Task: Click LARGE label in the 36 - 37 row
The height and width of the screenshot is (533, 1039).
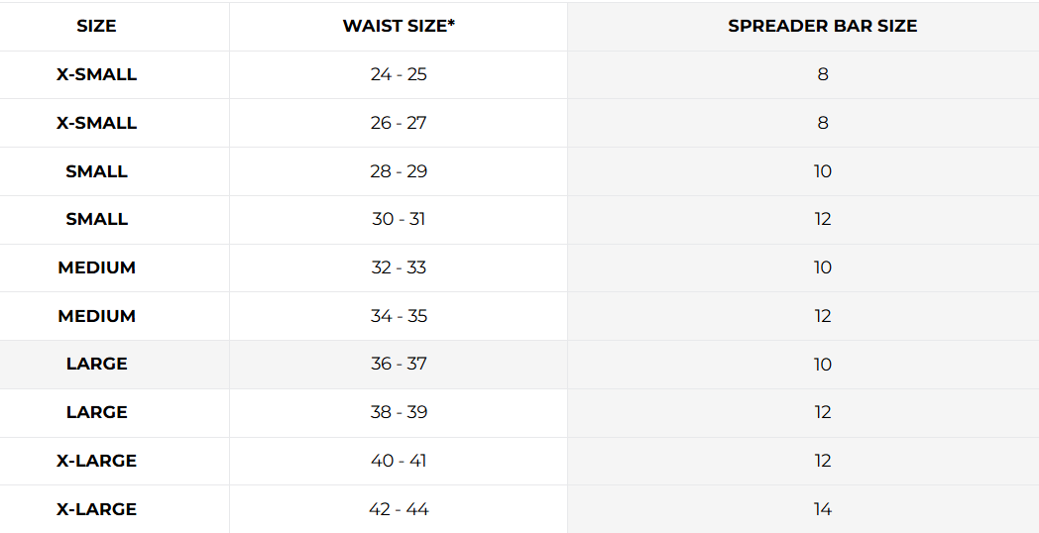Action: [96, 364]
